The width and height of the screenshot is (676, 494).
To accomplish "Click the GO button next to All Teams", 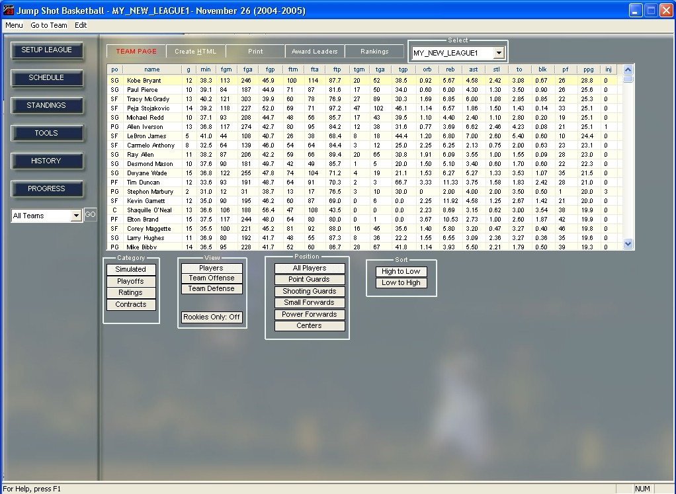I will [x=90, y=215].
